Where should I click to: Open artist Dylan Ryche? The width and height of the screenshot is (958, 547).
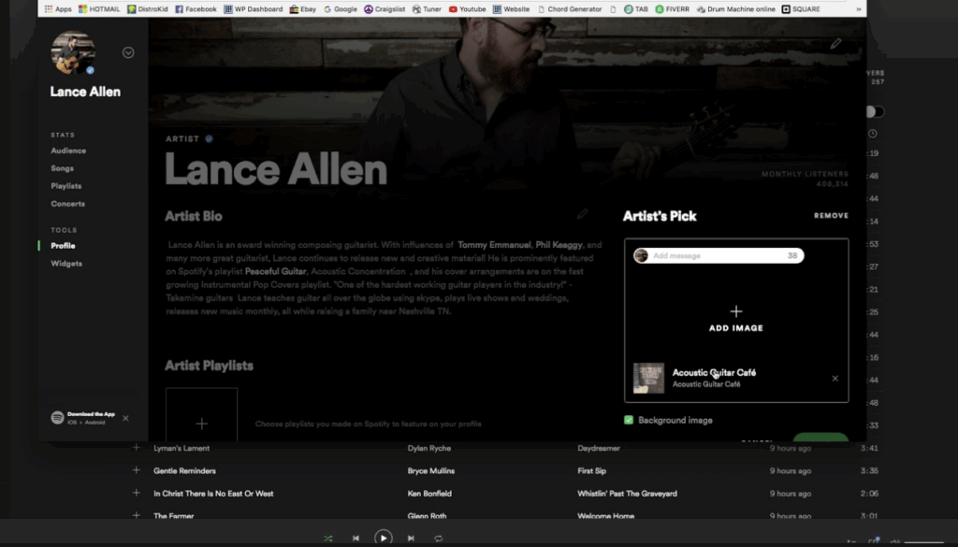(x=428, y=448)
